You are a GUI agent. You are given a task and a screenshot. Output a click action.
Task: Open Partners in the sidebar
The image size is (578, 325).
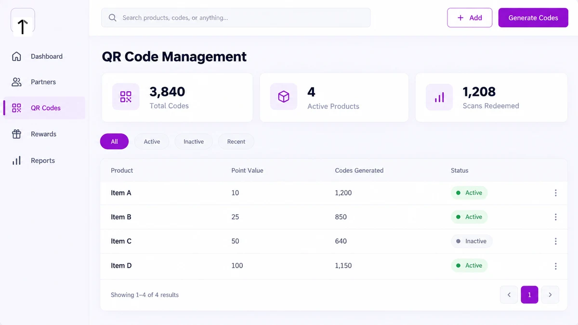click(x=44, y=82)
